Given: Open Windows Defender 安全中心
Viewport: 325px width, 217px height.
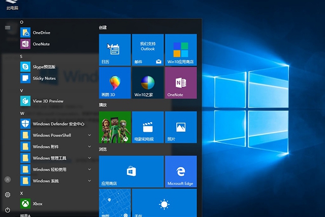Looking at the screenshot, I should coord(56,124).
